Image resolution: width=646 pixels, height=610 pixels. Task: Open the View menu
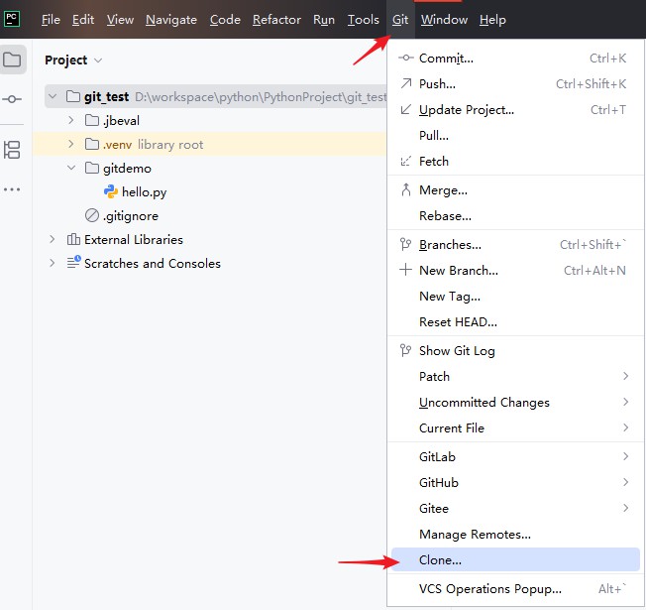(x=120, y=20)
